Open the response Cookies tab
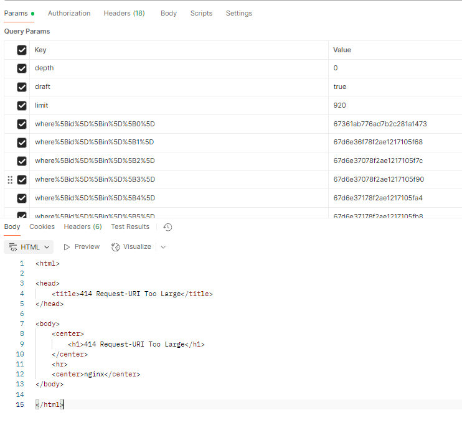The height and width of the screenshot is (438, 462). (x=42, y=226)
